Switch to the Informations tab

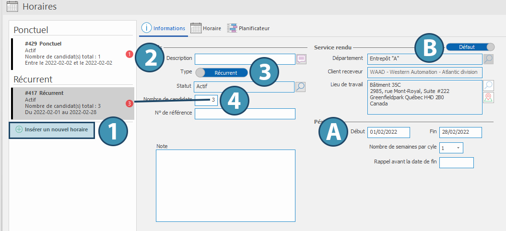pyautogui.click(x=163, y=28)
